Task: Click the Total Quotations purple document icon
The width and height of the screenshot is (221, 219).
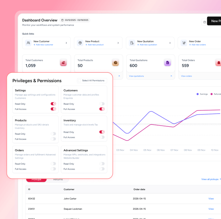Action: click(167, 63)
